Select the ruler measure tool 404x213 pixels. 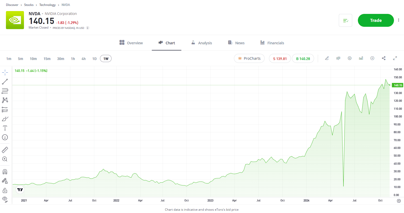[5, 150]
